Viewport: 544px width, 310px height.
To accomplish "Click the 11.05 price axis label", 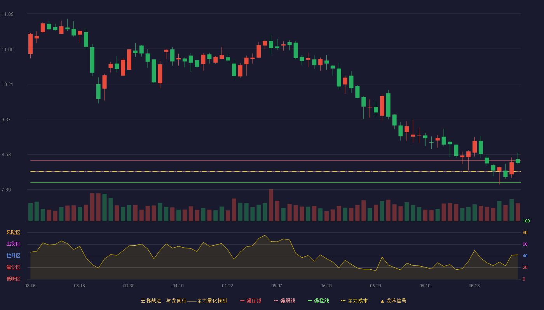I will 7,50.
